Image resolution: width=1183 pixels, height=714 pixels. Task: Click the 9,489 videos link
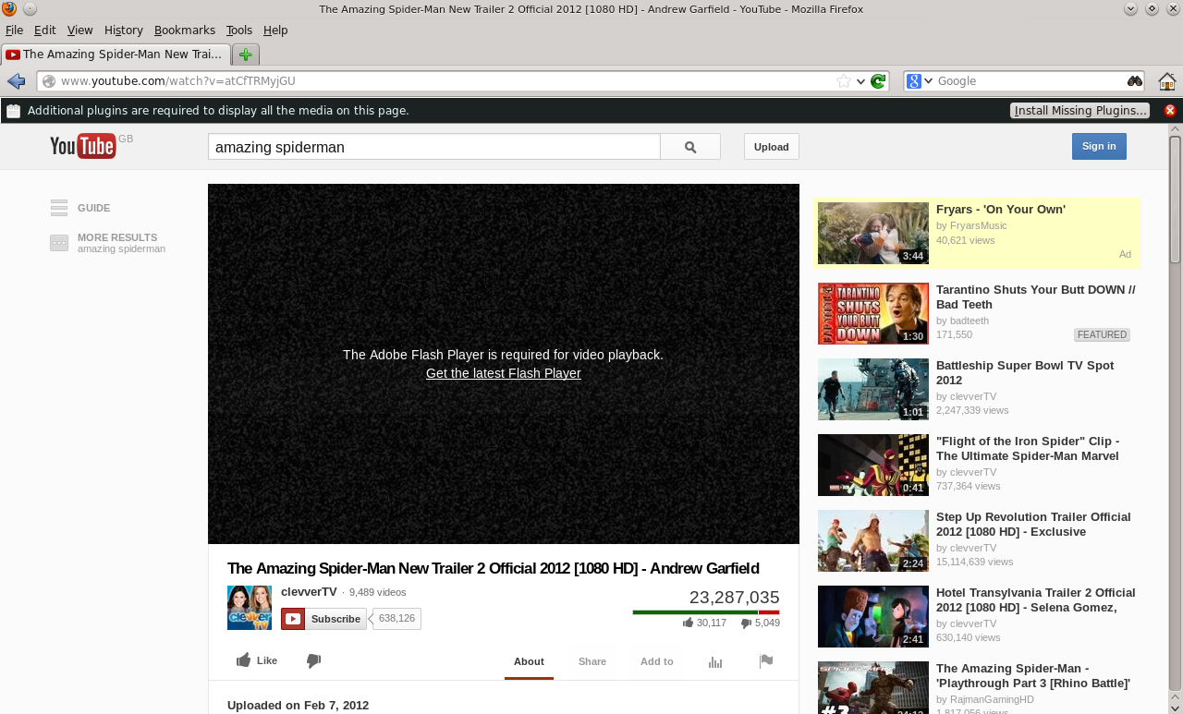coord(377,592)
